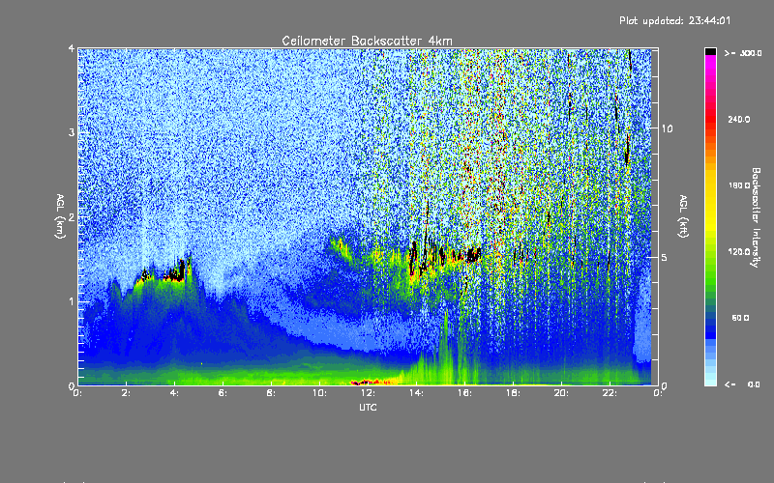The height and width of the screenshot is (483, 774).
Task: Click the '>= 300.0' colorbar label
Action: click(x=743, y=53)
